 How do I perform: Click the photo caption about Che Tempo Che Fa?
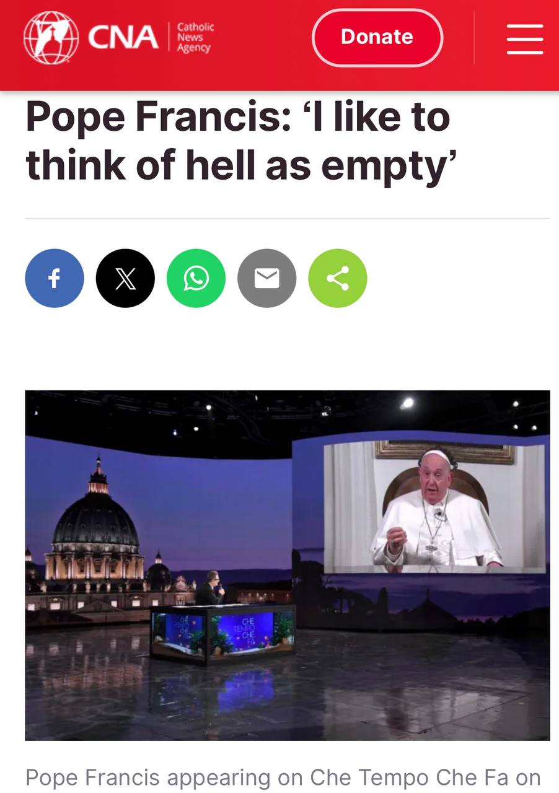click(x=283, y=777)
